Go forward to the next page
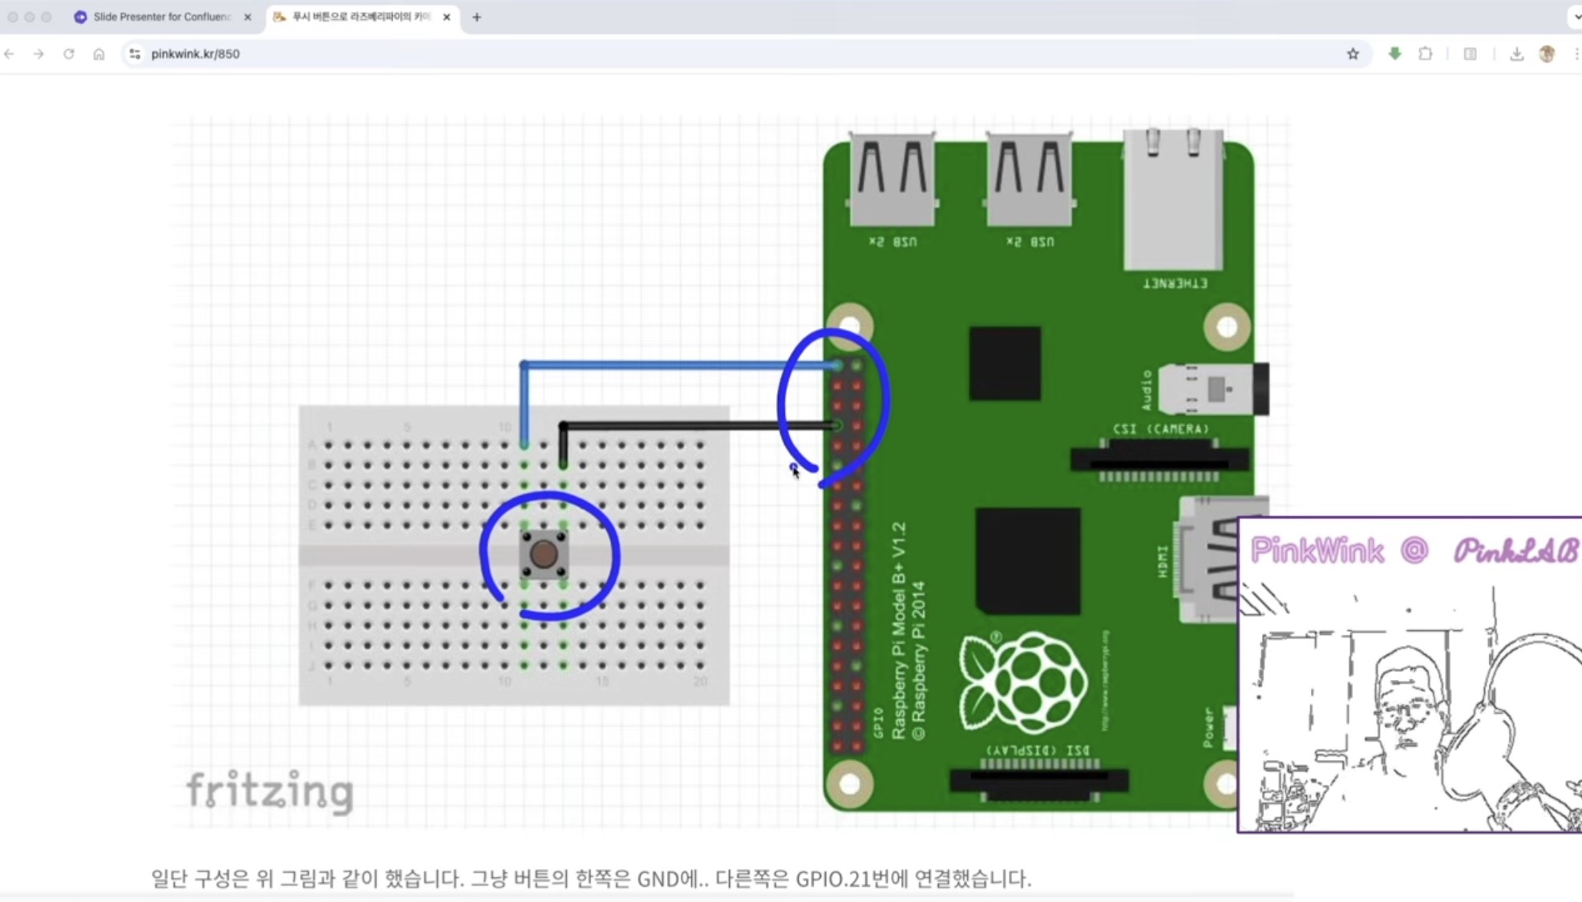 coord(38,54)
